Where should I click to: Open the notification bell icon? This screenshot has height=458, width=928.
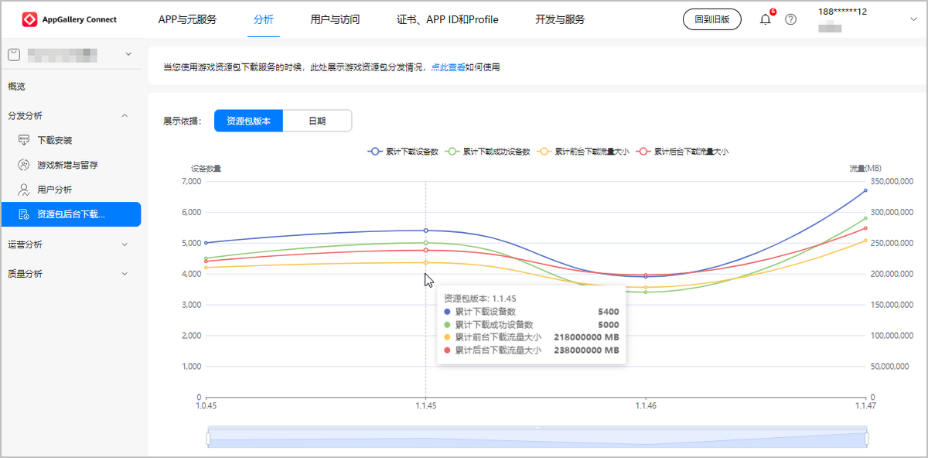pos(766,19)
